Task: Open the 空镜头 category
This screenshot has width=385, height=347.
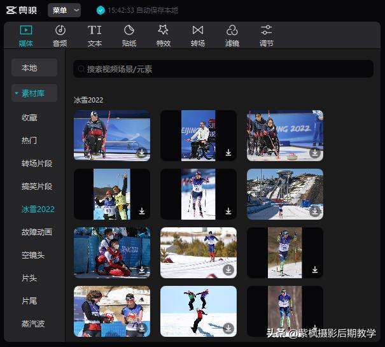Action: pyautogui.click(x=33, y=255)
